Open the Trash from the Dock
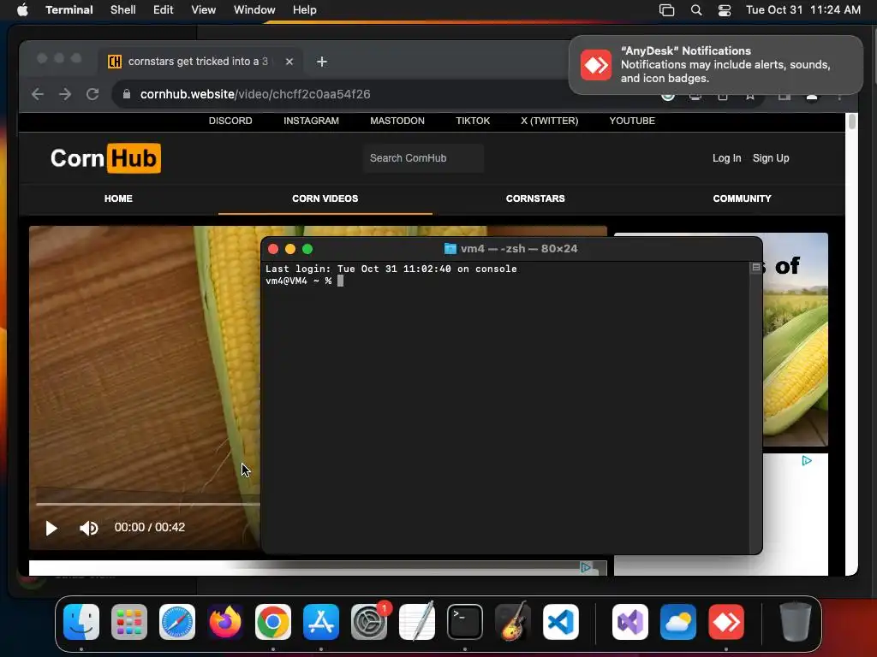877x657 pixels. point(796,621)
